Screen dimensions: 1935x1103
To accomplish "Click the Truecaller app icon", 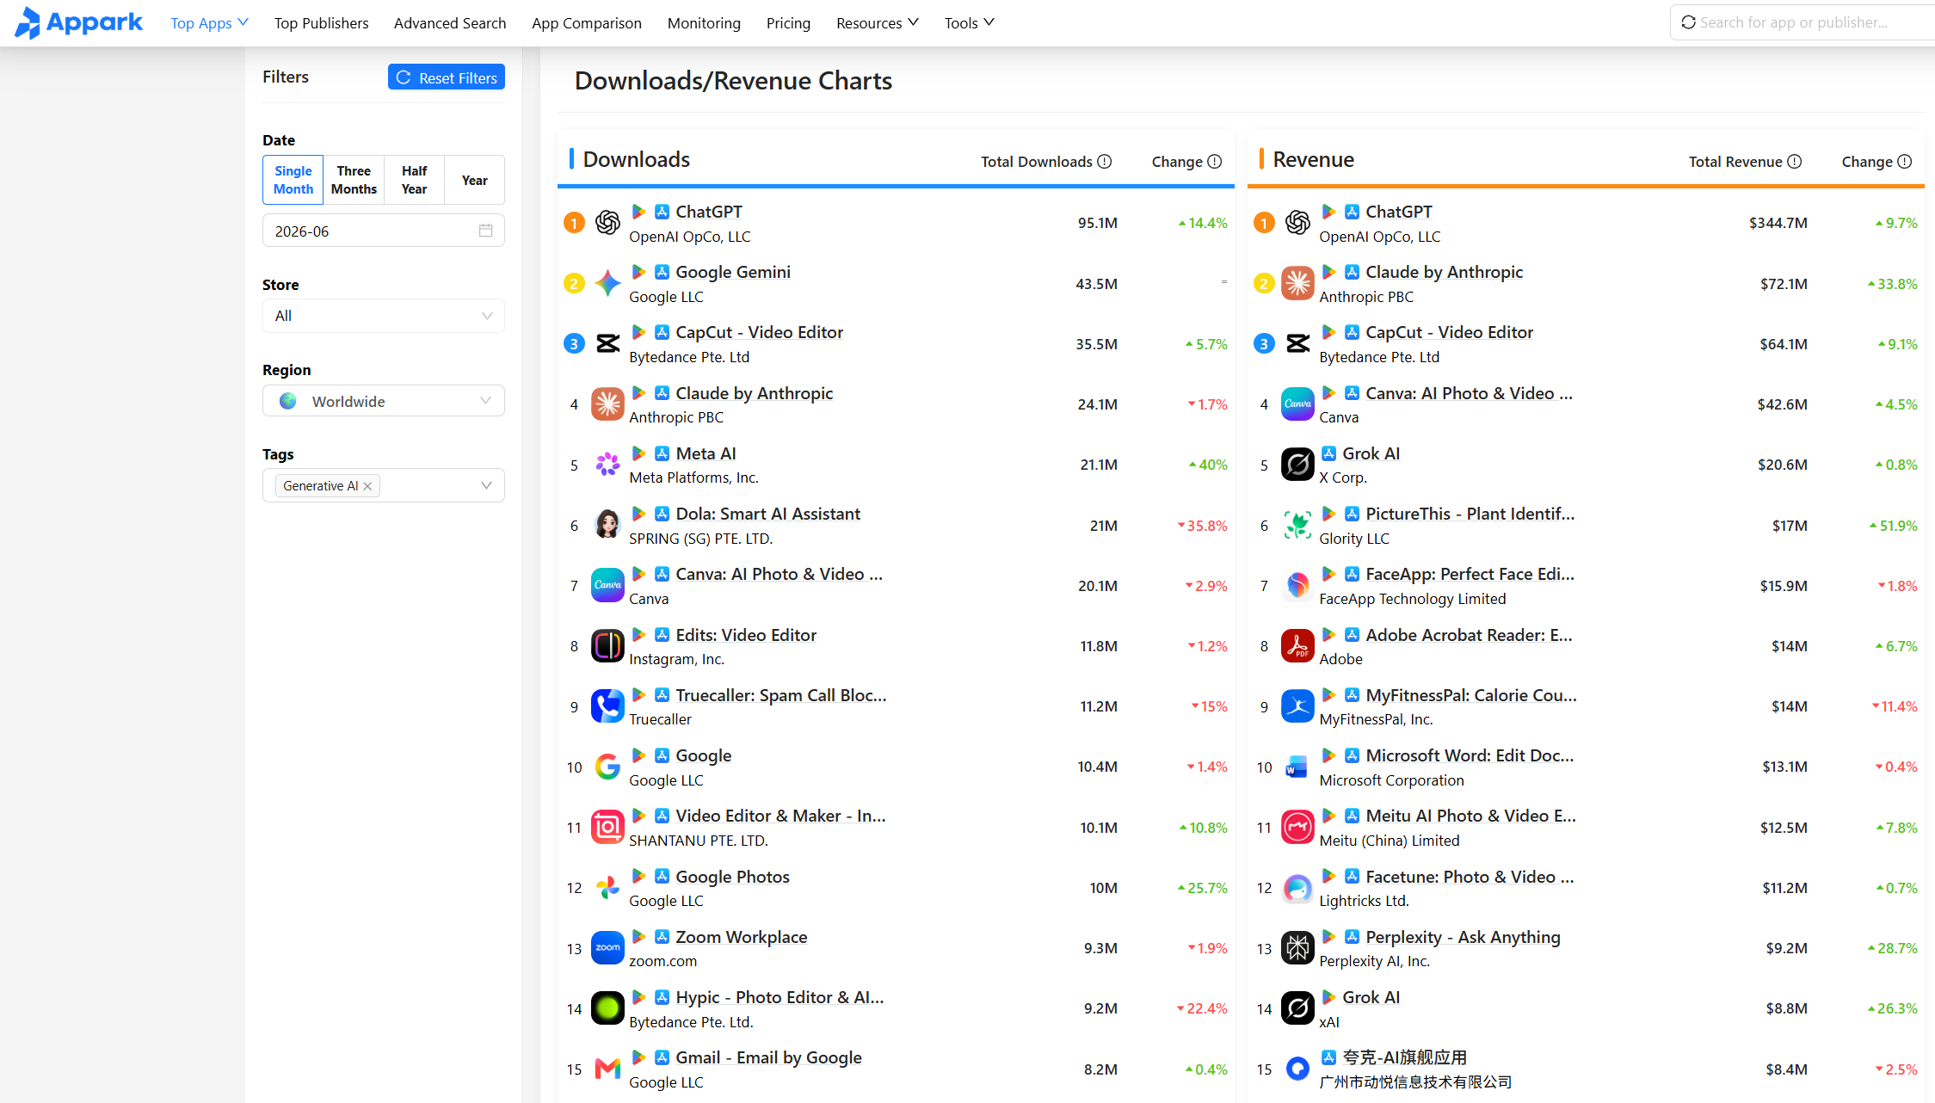I will pyautogui.click(x=607, y=706).
